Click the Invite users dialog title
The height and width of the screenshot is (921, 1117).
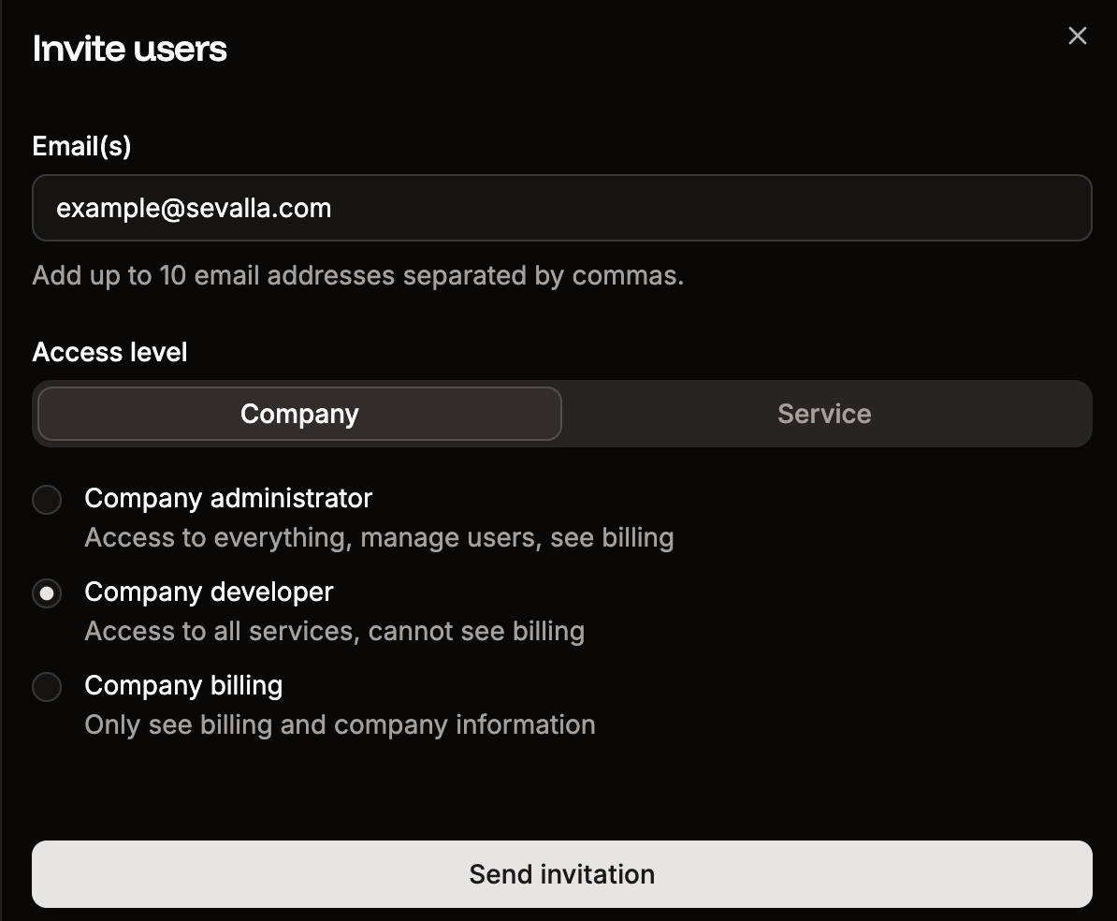pos(130,48)
